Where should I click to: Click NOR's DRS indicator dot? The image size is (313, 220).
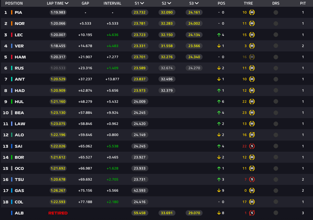click(x=276, y=24)
